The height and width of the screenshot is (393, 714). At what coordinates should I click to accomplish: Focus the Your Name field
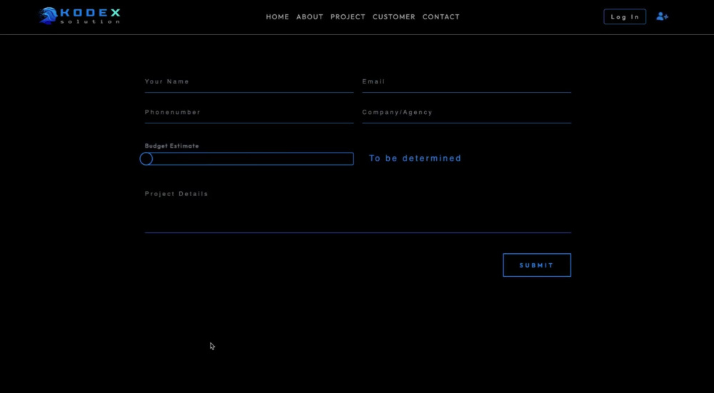click(x=249, y=82)
